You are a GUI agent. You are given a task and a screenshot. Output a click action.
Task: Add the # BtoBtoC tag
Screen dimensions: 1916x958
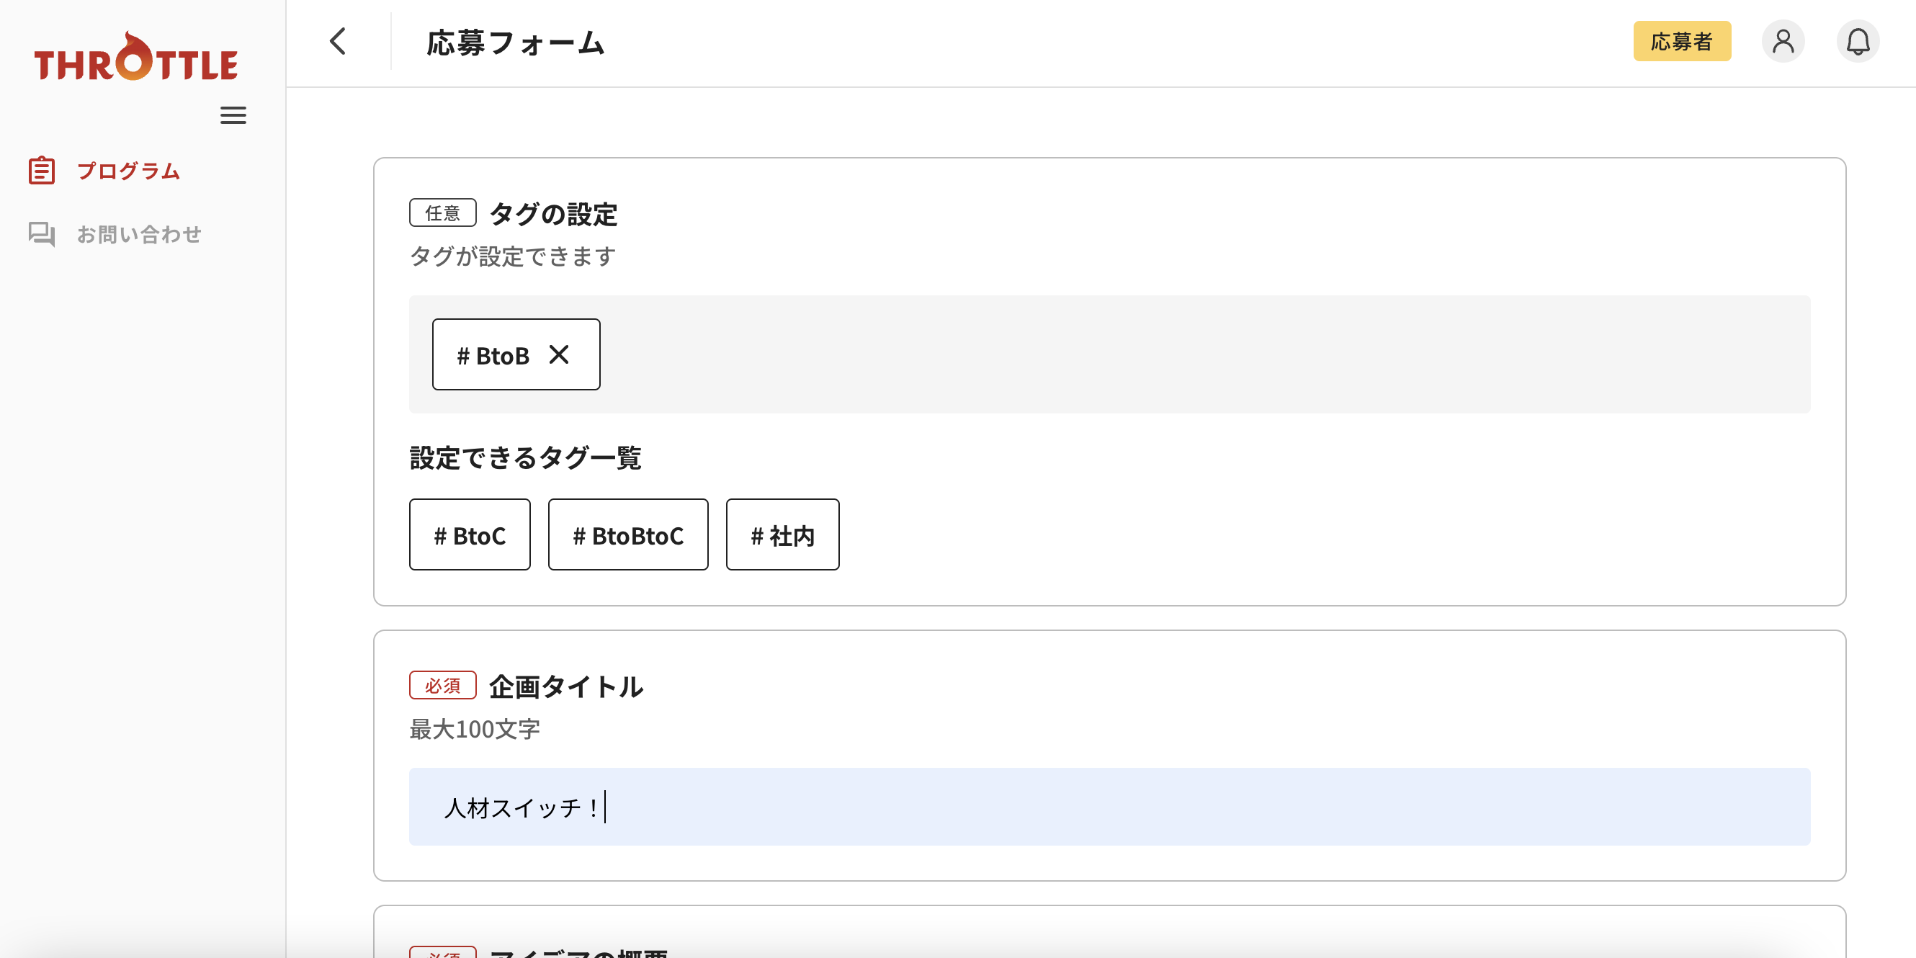(628, 534)
